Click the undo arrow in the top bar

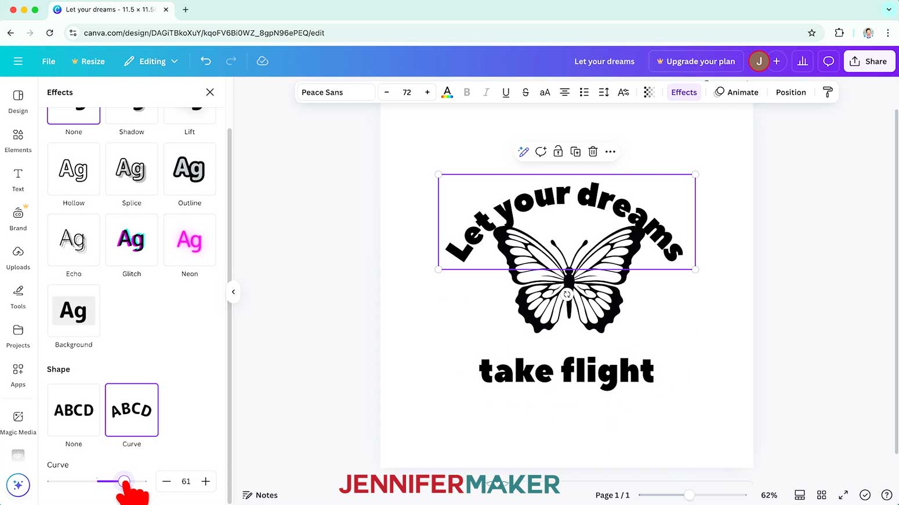[206, 61]
